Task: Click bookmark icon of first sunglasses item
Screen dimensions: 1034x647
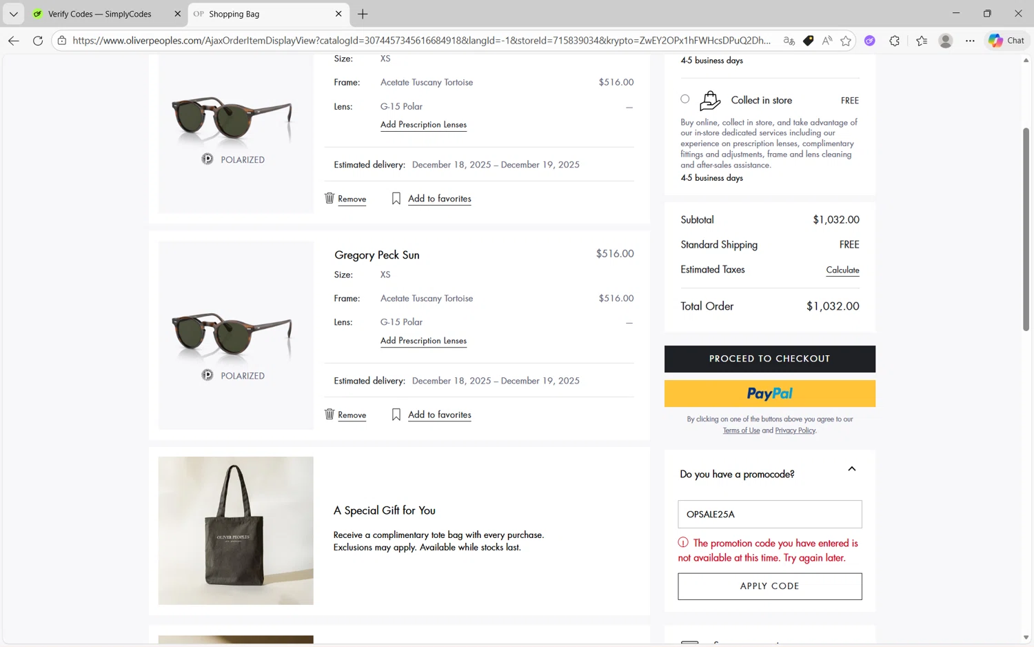Action: click(x=396, y=199)
